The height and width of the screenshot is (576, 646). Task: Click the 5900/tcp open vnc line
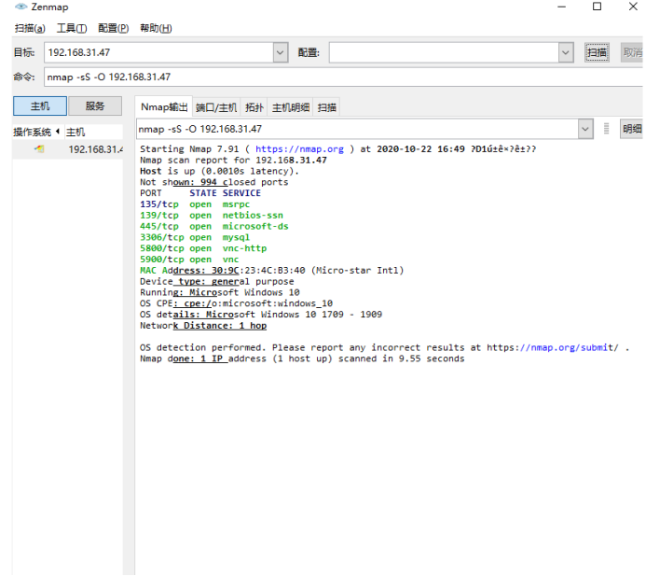pyautogui.click(x=189, y=260)
